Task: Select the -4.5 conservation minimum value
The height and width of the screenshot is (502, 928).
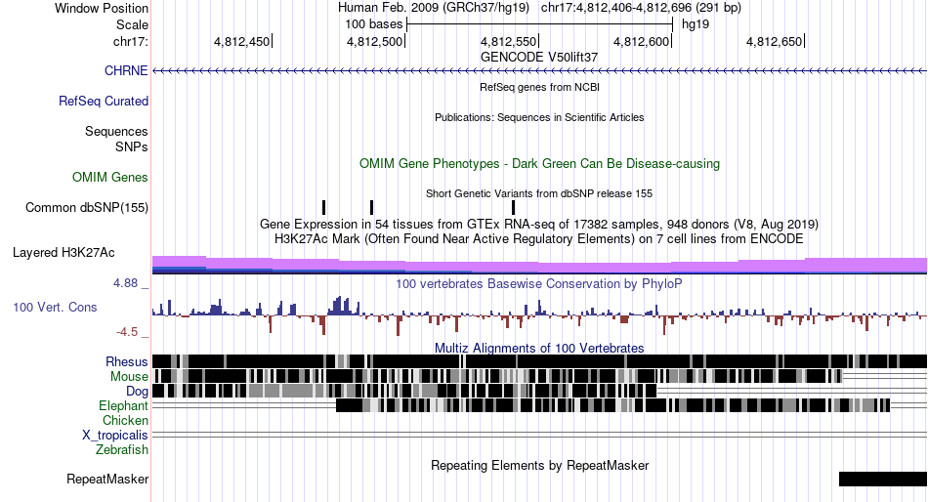Action: coord(127,332)
